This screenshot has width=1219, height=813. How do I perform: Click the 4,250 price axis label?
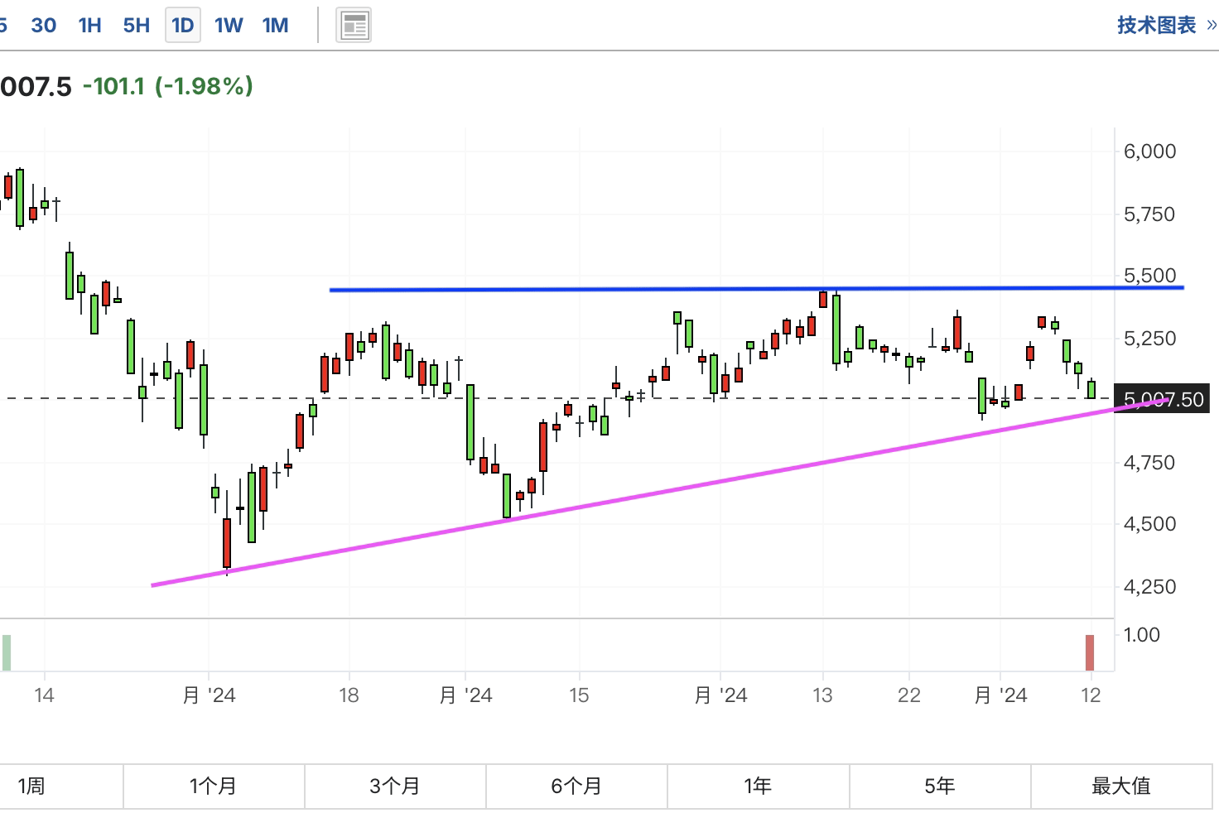coord(1149,587)
